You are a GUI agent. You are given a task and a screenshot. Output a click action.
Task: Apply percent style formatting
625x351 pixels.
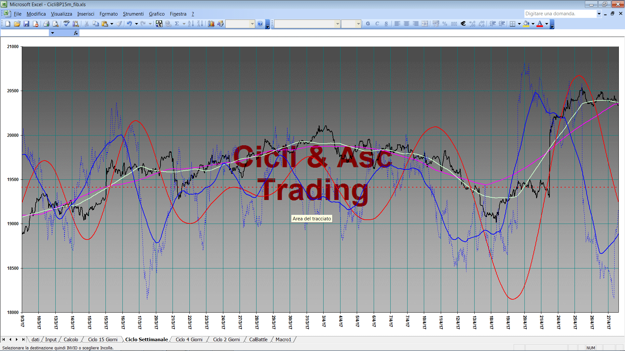click(445, 24)
